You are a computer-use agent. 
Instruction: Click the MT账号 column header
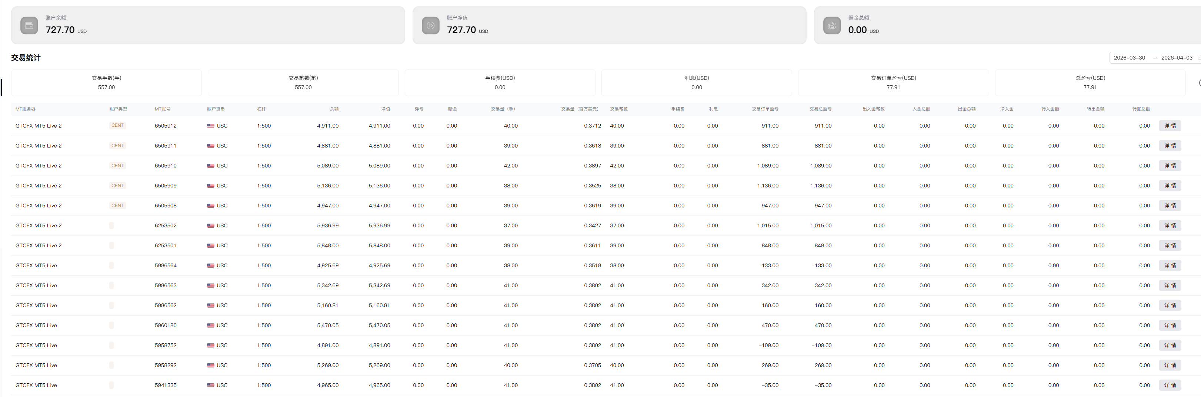(162, 109)
